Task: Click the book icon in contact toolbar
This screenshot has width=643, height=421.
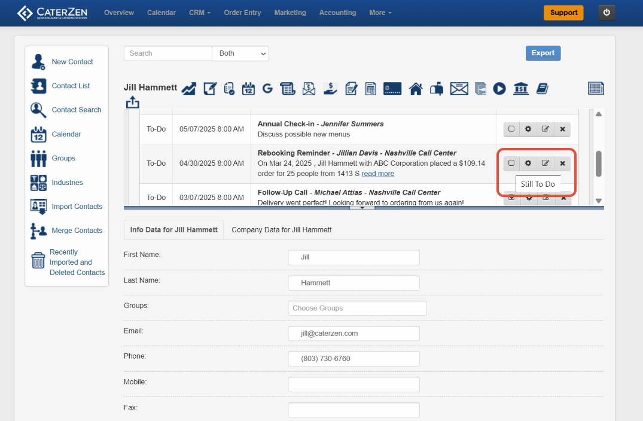Action: 543,88
